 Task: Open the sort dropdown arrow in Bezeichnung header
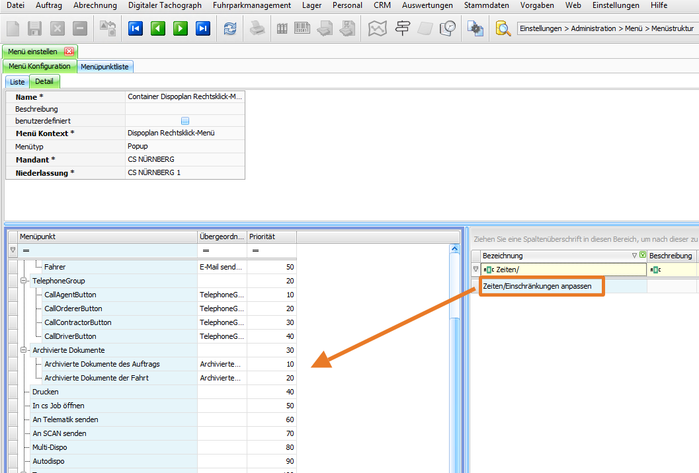pos(634,256)
